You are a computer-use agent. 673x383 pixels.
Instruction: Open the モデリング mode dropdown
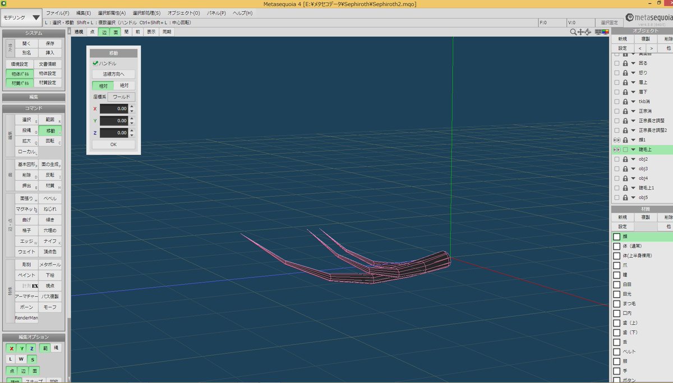(21, 17)
